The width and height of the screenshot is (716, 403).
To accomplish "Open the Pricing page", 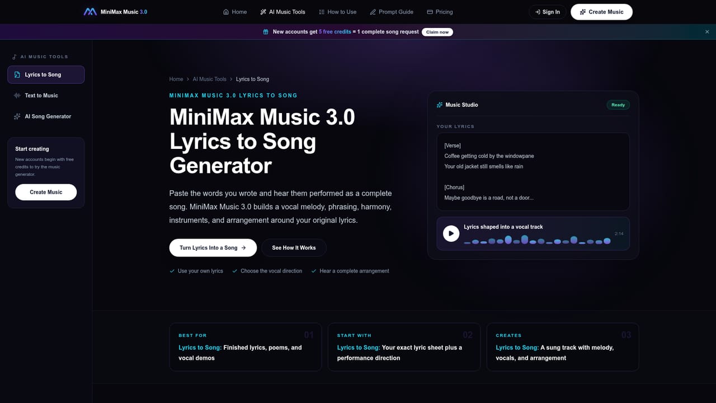I will coord(440,12).
